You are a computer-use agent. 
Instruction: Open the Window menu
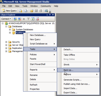34,6
